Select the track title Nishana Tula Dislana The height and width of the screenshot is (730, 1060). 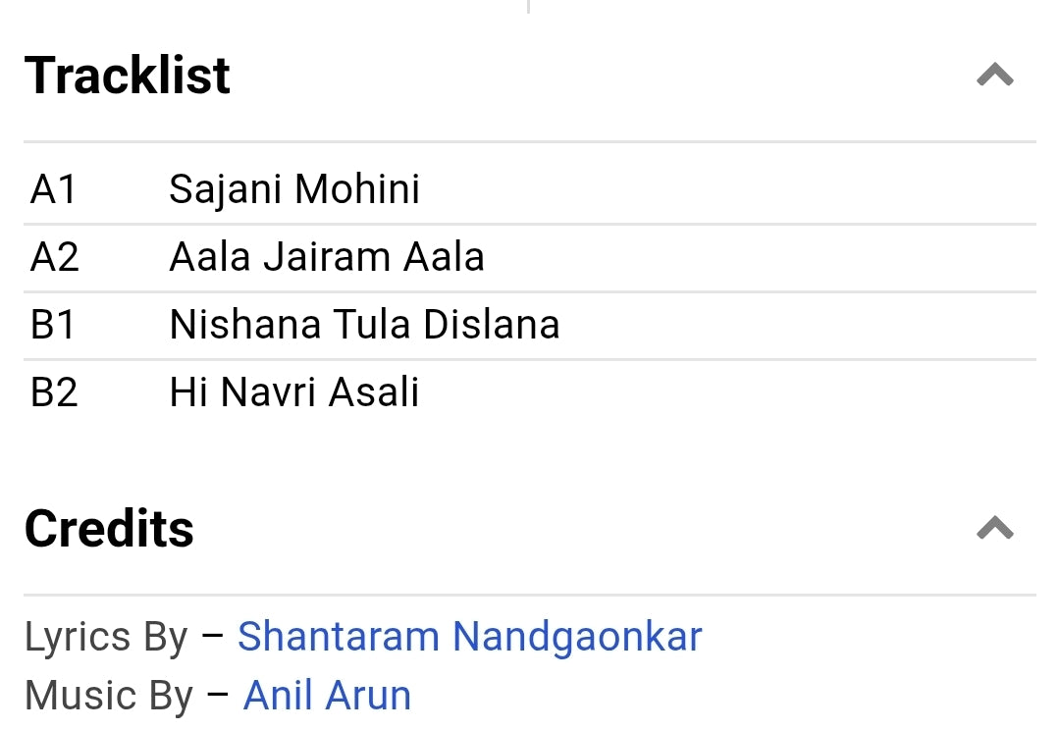coord(364,325)
